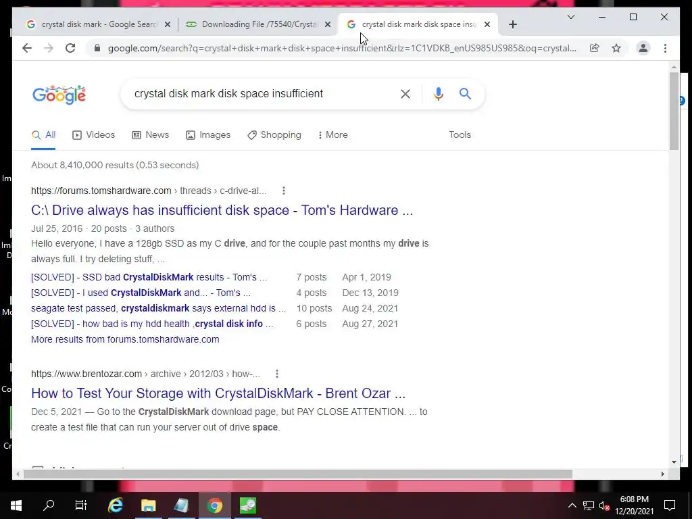Viewport: 692px width, 519px height.
Task: Click the scroll down arrow
Action: tap(674, 462)
